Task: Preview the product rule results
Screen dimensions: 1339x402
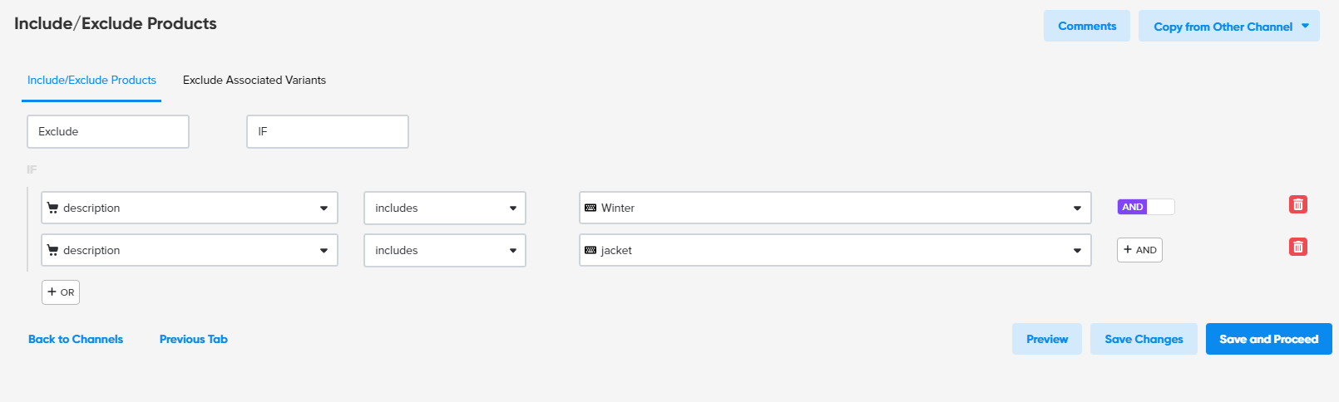Action: [x=1046, y=339]
